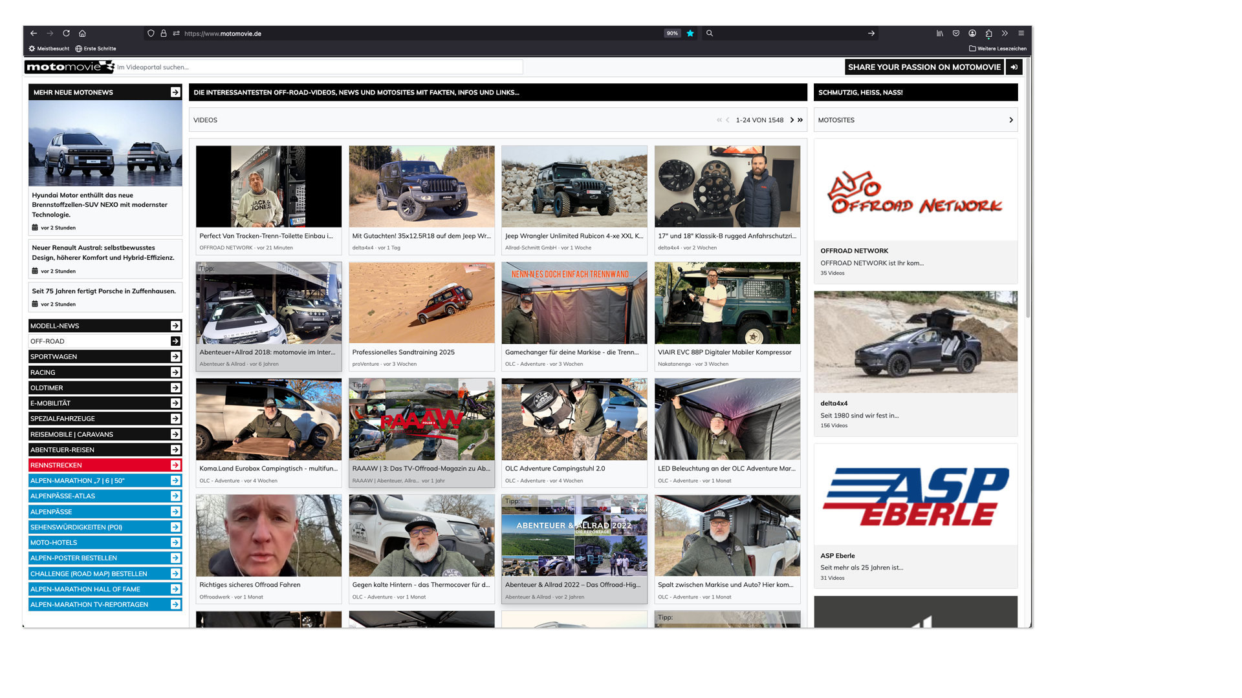Screen dimensions: 1242x698
Task: Expand the MOTOSITES chevron
Action: (1011, 120)
